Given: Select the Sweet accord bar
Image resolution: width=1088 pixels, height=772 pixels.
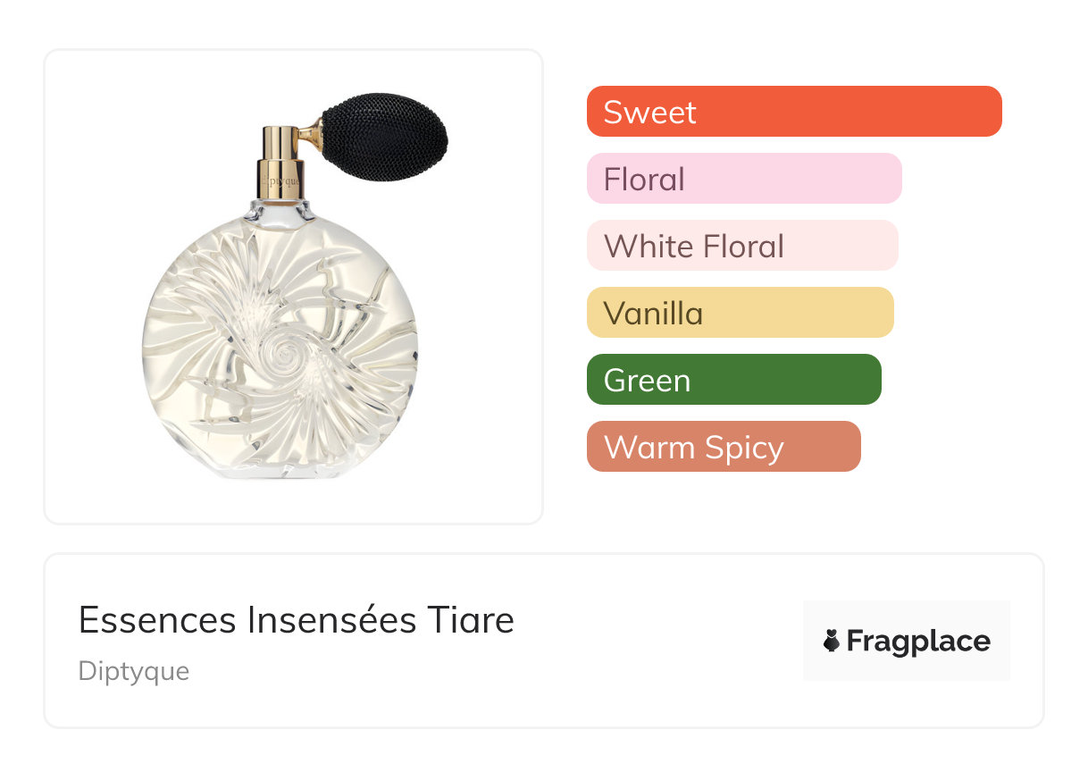Looking at the screenshot, I should [x=794, y=112].
